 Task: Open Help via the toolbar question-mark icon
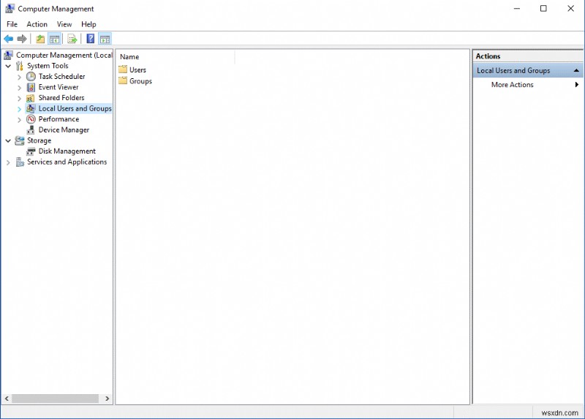click(x=90, y=39)
